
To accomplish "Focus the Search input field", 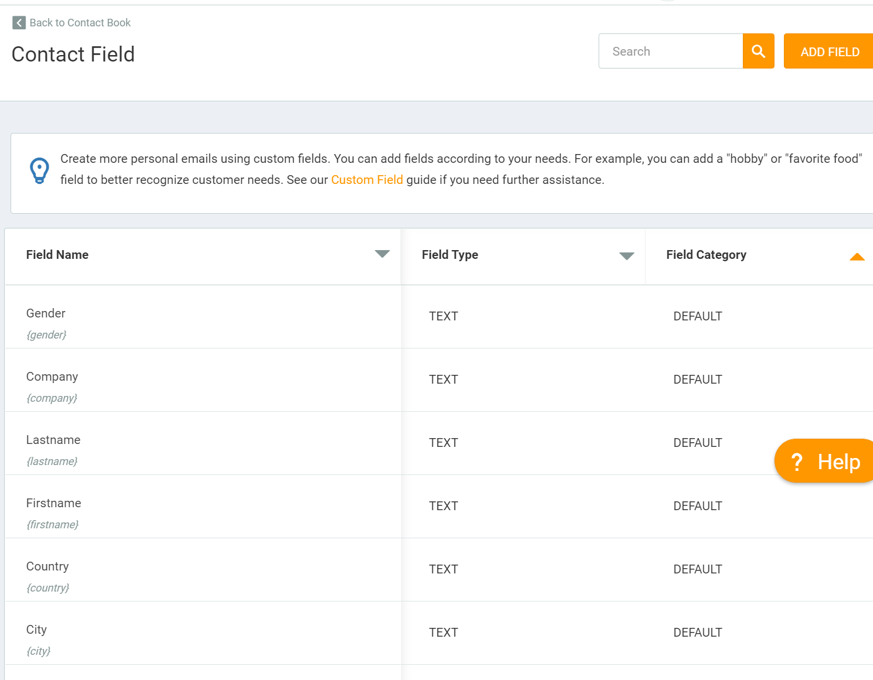I will tap(671, 52).
